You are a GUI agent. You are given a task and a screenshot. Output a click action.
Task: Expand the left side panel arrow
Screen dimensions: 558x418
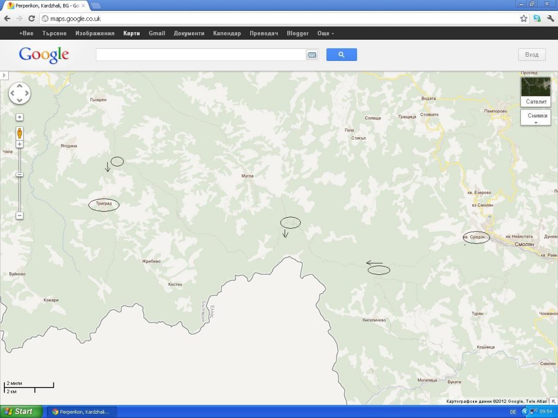click(x=4, y=75)
